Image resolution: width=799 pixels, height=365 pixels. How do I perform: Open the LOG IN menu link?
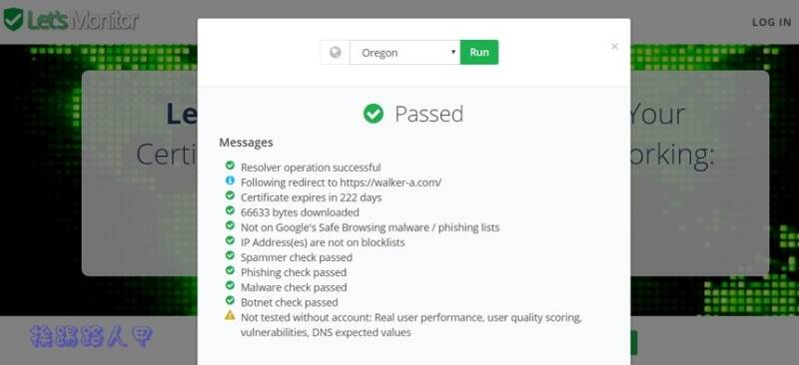(x=771, y=22)
